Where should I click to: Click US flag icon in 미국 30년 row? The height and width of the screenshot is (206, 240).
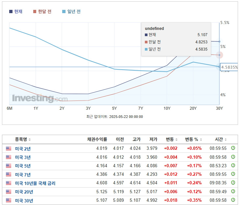pyautogui.click(x=9, y=200)
